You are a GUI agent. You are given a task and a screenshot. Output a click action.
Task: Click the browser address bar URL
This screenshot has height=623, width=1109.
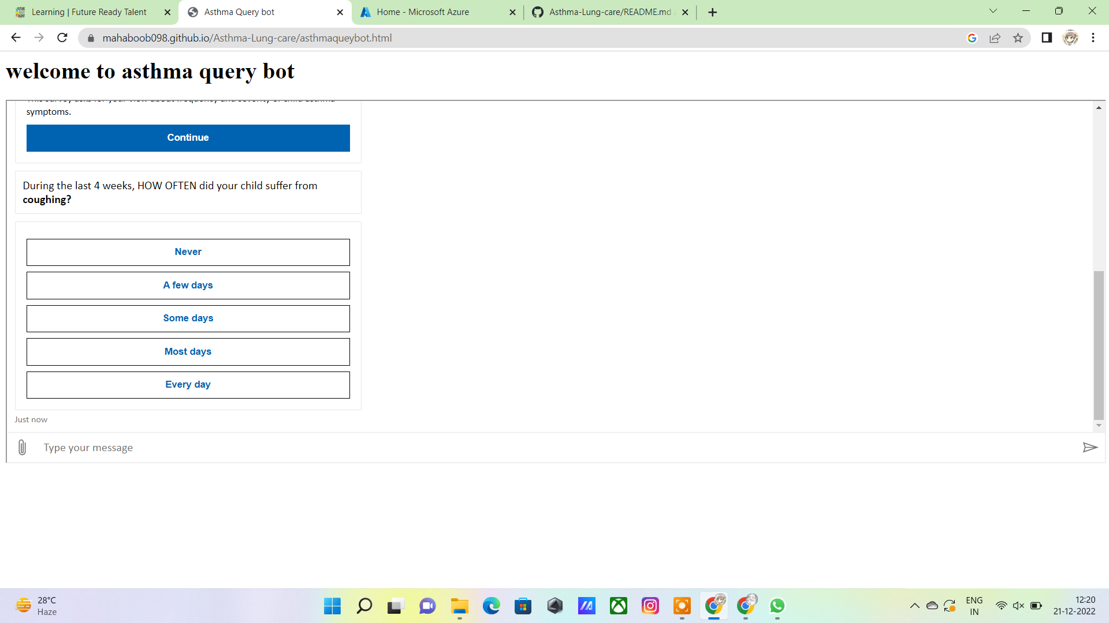[247, 38]
